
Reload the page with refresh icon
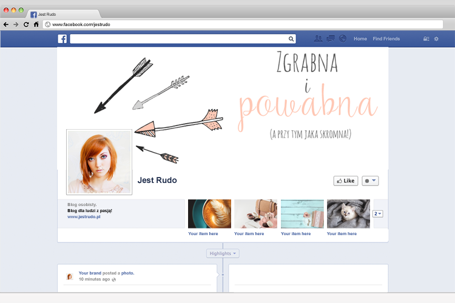(26, 25)
